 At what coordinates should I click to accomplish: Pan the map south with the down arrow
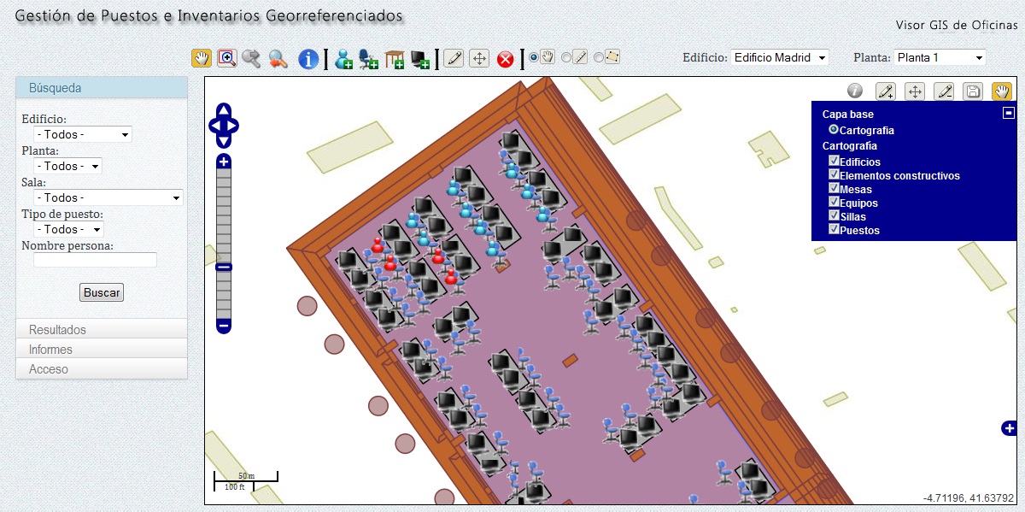224,140
